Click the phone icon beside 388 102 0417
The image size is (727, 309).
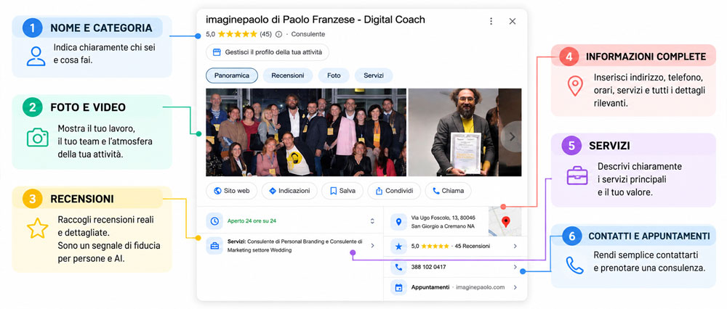[x=398, y=267]
